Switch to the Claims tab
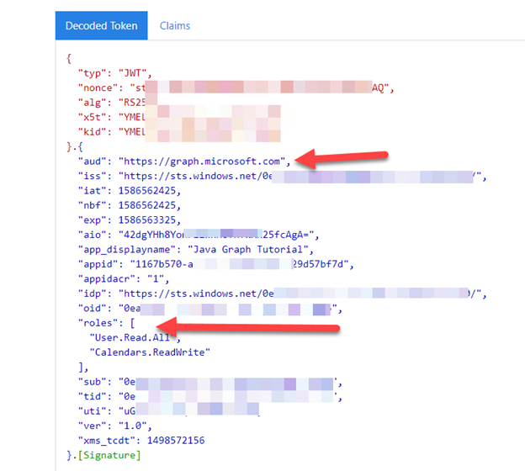Image resolution: width=525 pixels, height=471 pixels. coord(175,26)
